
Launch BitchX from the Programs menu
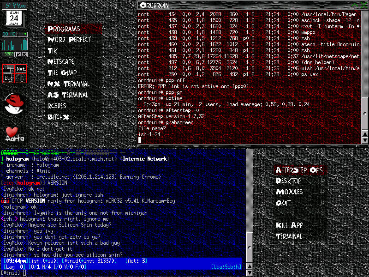(x=59, y=117)
